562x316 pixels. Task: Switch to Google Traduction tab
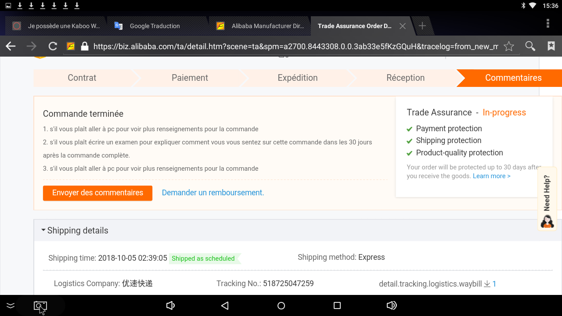click(157, 26)
